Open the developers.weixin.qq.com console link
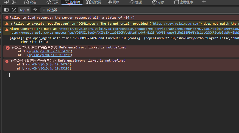 point(149,29)
